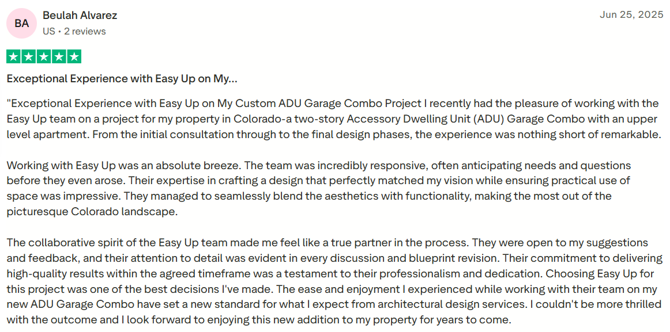670x332 pixels.
Task: Open the "Exceptional Experience with Easy Up" review title
Action: 122,78
